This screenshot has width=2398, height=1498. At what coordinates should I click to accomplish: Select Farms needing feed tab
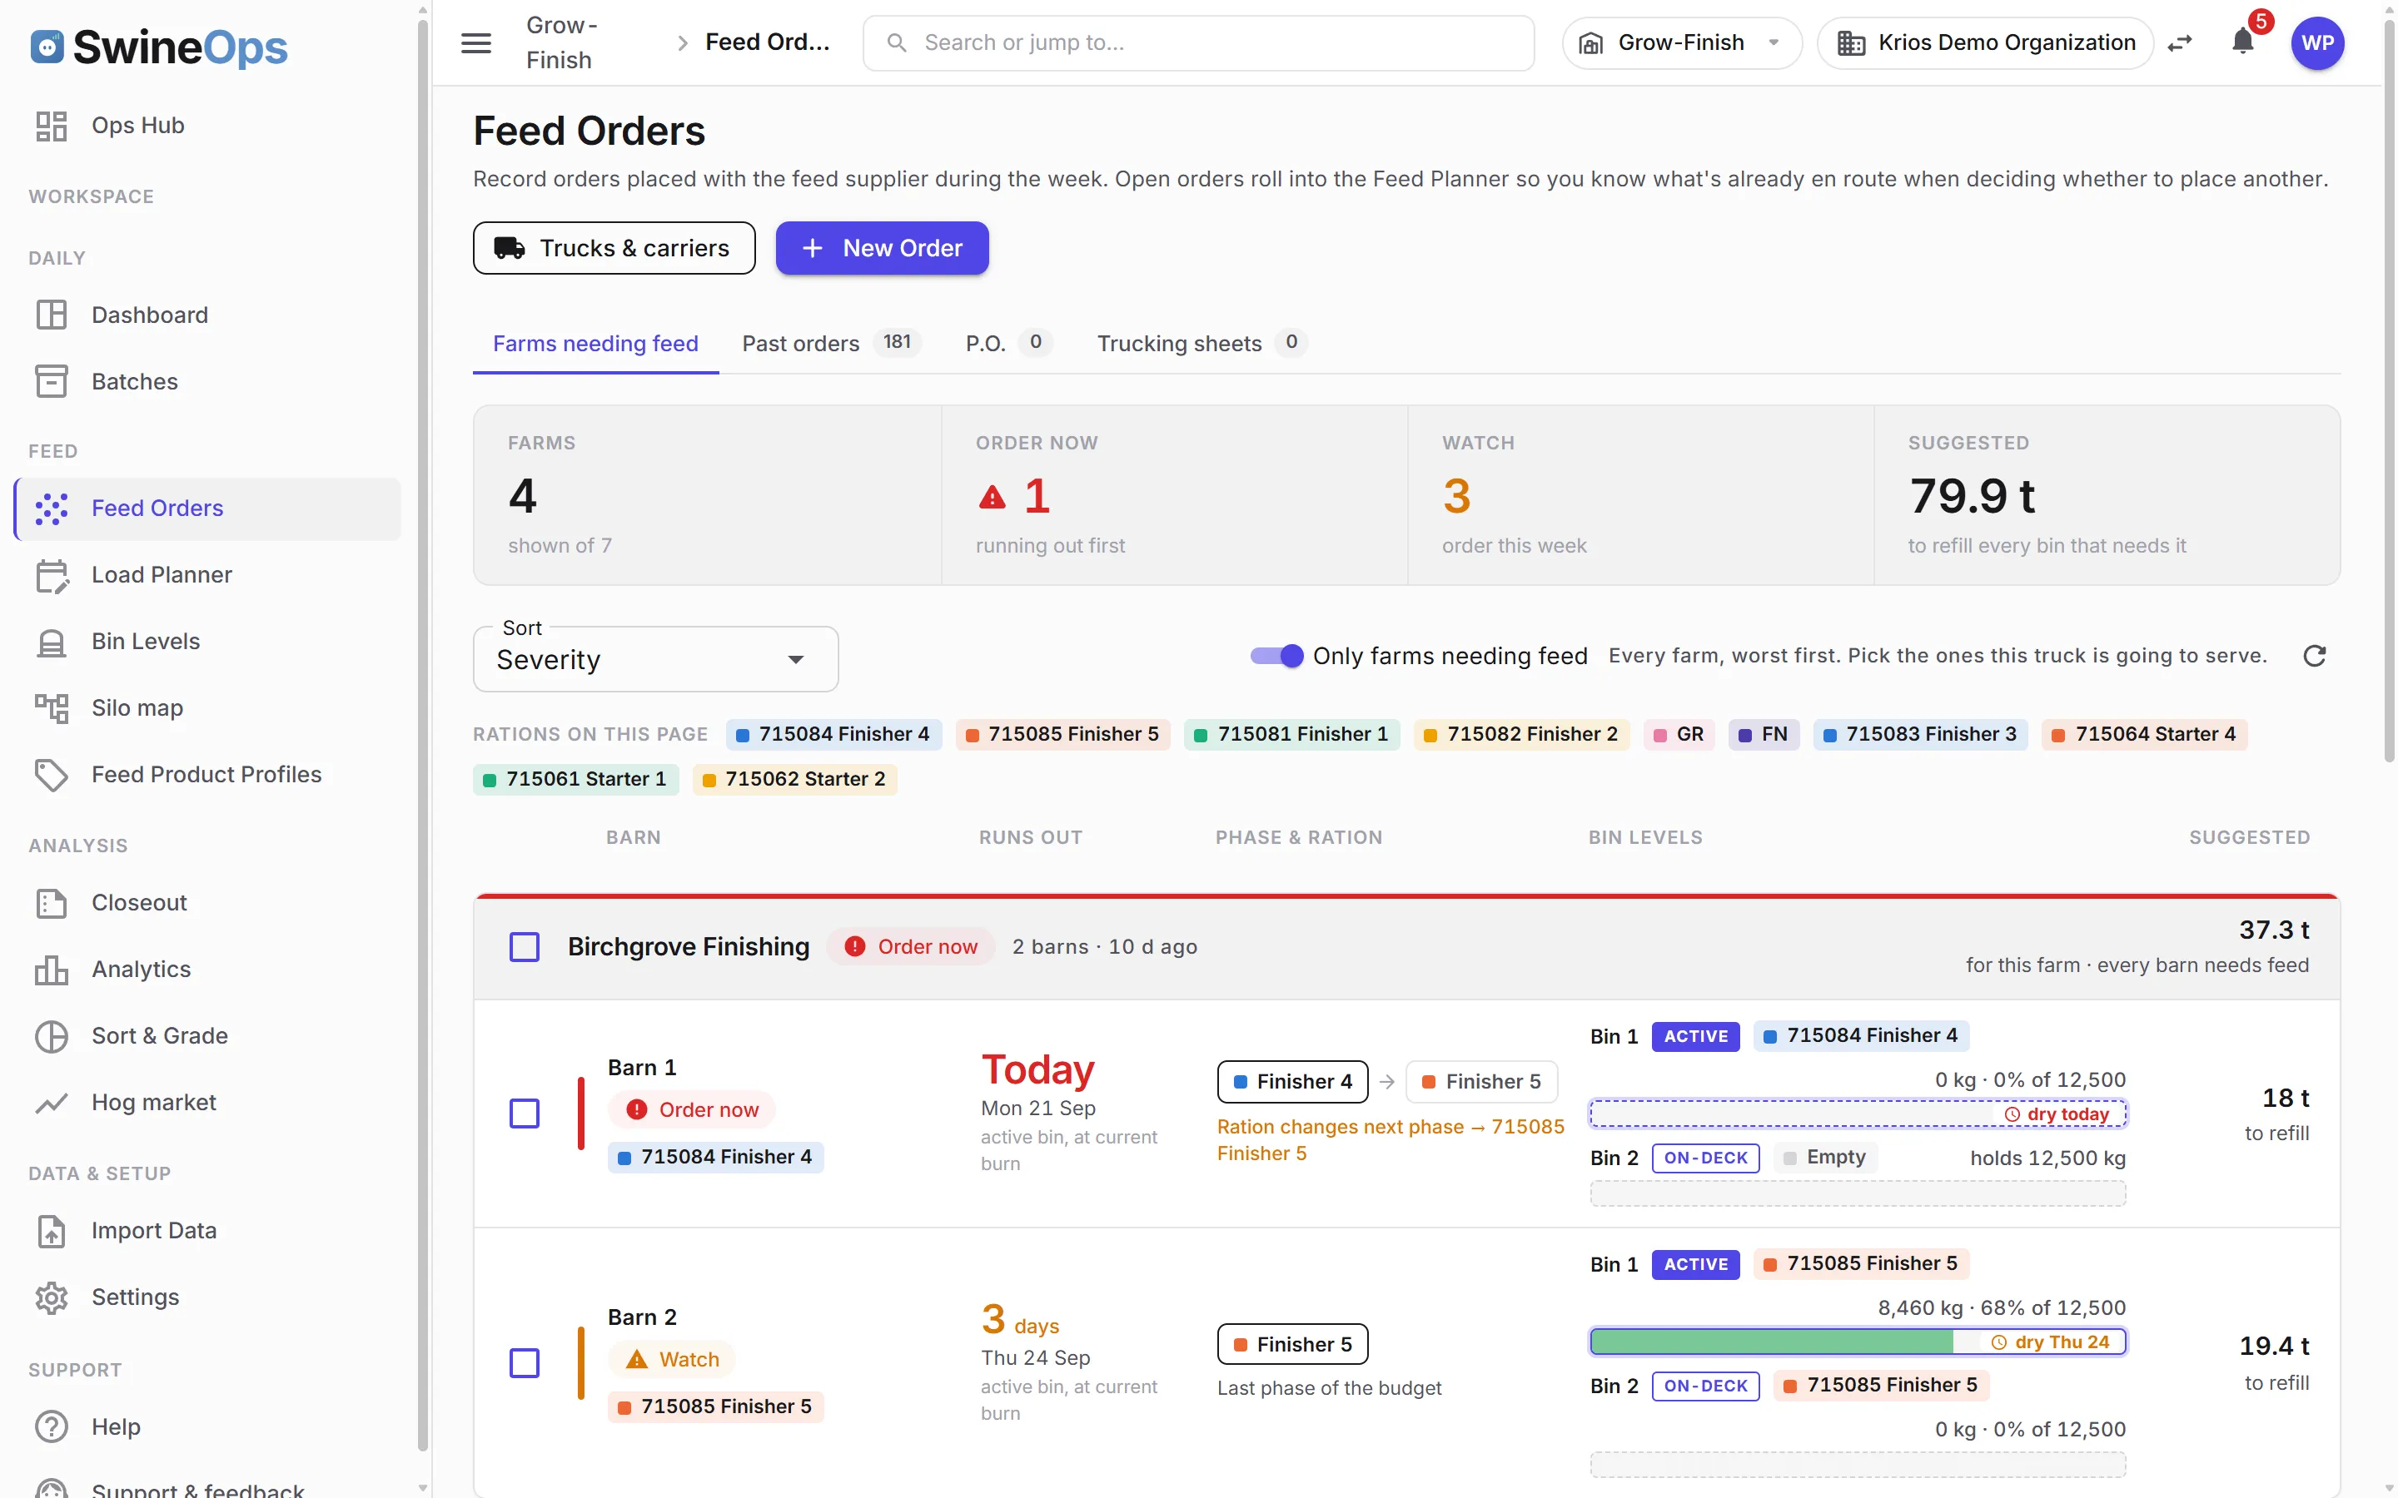595,343
